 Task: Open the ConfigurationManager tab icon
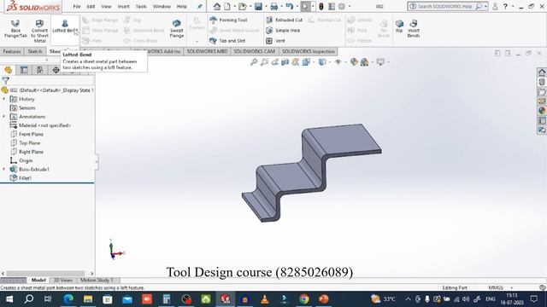point(40,70)
